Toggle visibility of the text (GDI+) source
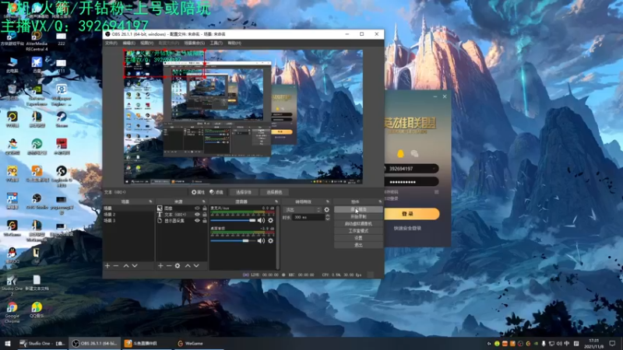The width and height of the screenshot is (623, 350). coord(197,215)
